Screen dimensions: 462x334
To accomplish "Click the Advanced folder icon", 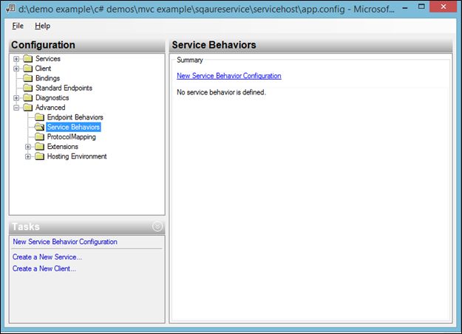I will (x=28, y=108).
